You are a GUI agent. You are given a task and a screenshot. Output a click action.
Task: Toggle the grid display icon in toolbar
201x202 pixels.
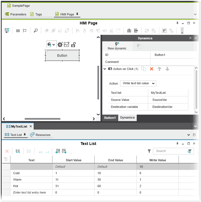(x=18, y=31)
